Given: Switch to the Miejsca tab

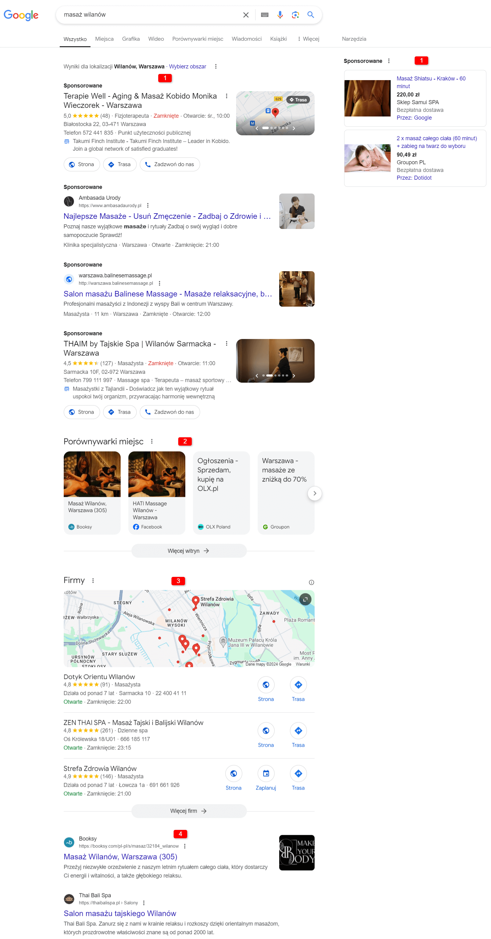Looking at the screenshot, I should click(x=104, y=39).
